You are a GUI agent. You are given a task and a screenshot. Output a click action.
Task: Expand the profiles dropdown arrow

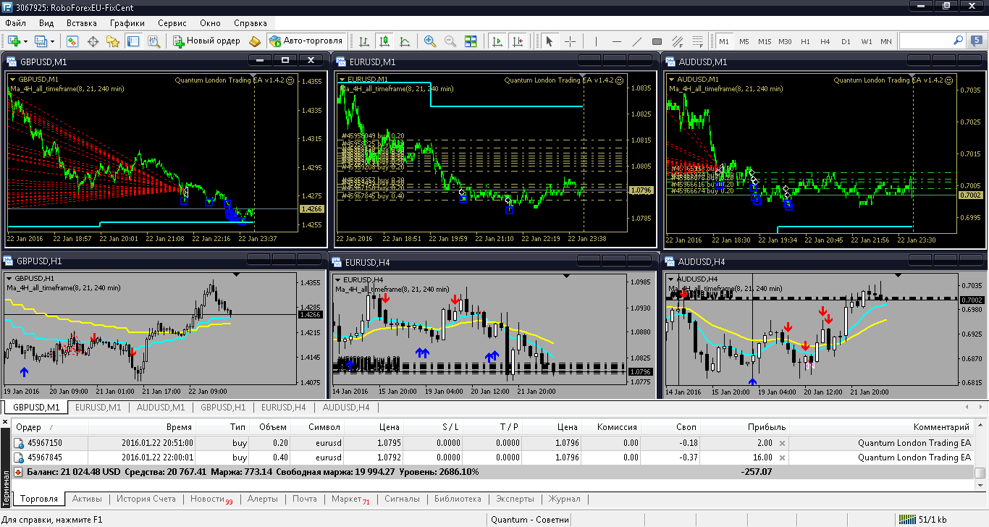point(53,41)
